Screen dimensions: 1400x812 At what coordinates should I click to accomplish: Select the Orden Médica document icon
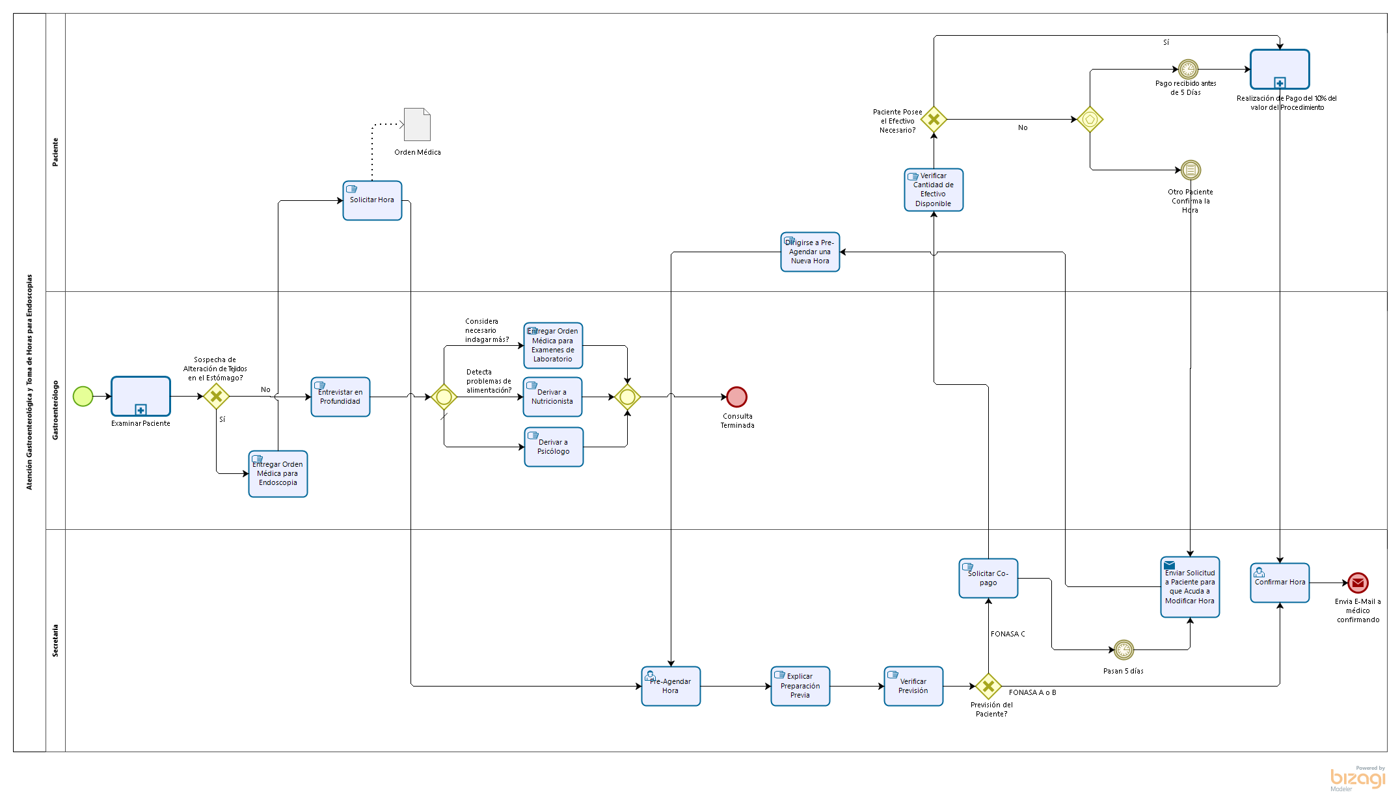(417, 124)
